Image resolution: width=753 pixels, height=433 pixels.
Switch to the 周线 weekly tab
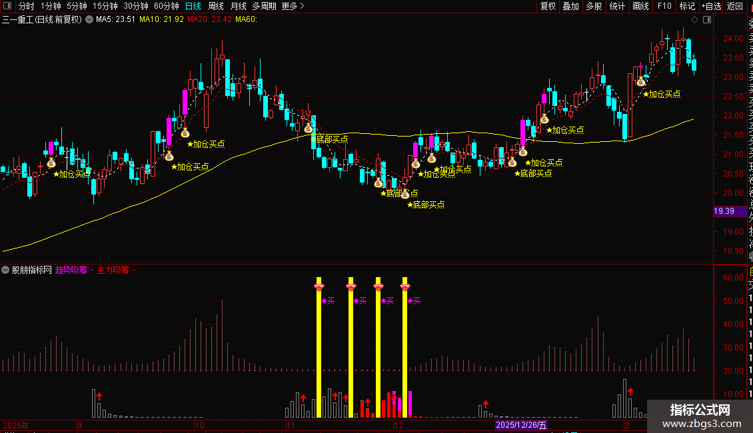point(216,6)
